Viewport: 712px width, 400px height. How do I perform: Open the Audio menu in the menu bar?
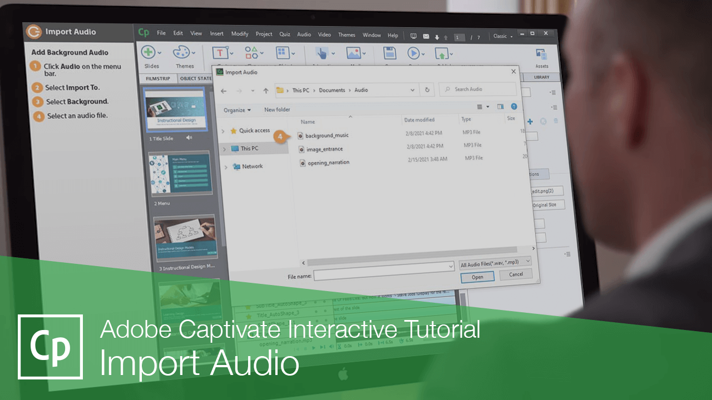(304, 34)
